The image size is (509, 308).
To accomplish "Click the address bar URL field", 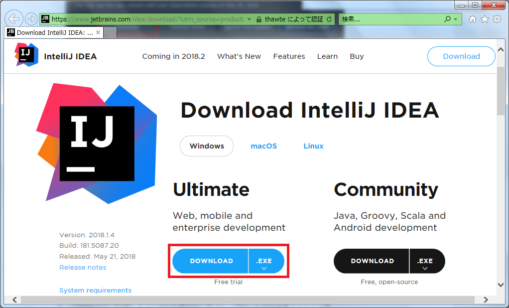I will tap(148, 19).
